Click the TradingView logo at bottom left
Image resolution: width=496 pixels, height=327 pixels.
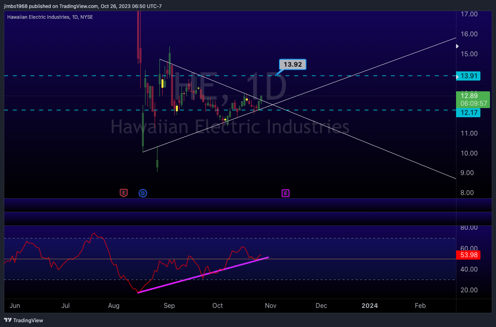click(x=24, y=320)
